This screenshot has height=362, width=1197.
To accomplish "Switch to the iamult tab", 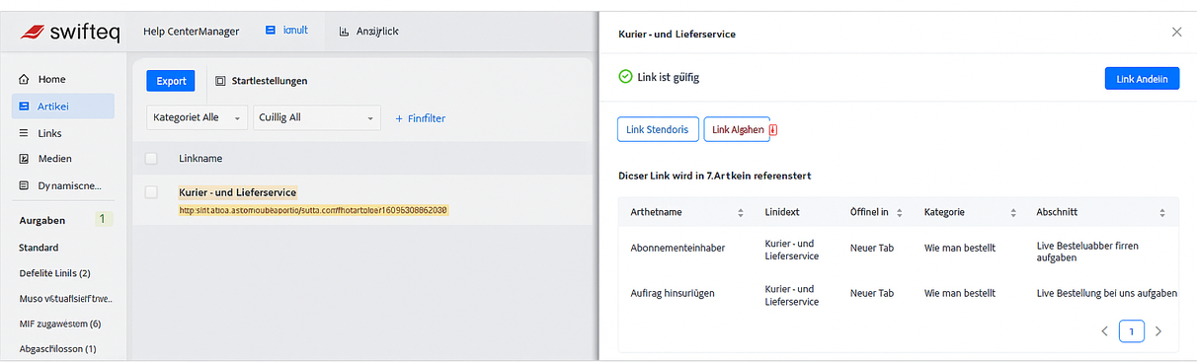I will point(287,31).
